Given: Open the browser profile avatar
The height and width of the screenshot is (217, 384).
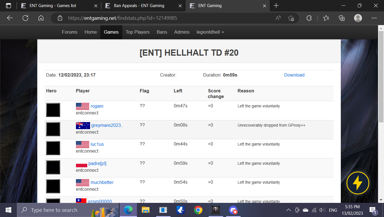Looking at the screenshot, I should pyautogui.click(x=358, y=18).
